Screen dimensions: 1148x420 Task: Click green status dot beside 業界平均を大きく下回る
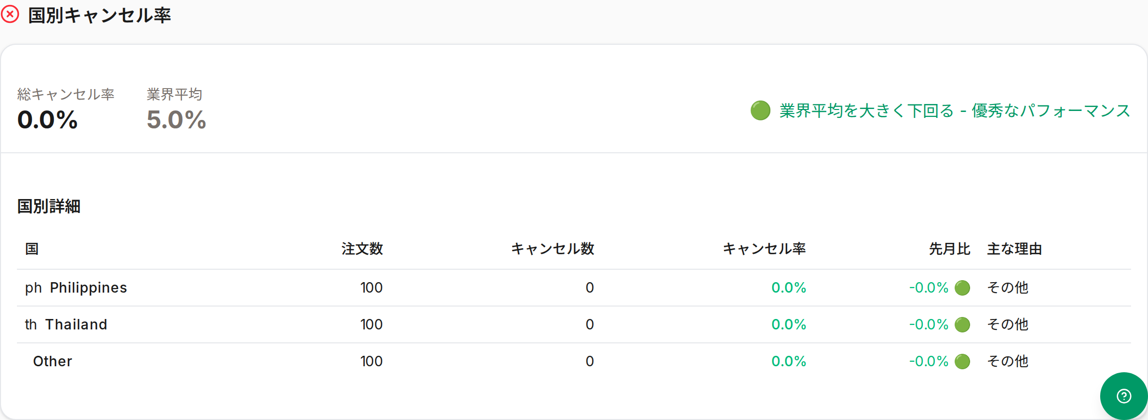click(760, 110)
